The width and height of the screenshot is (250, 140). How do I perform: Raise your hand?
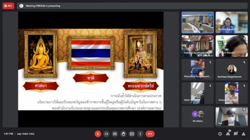tap(123, 134)
